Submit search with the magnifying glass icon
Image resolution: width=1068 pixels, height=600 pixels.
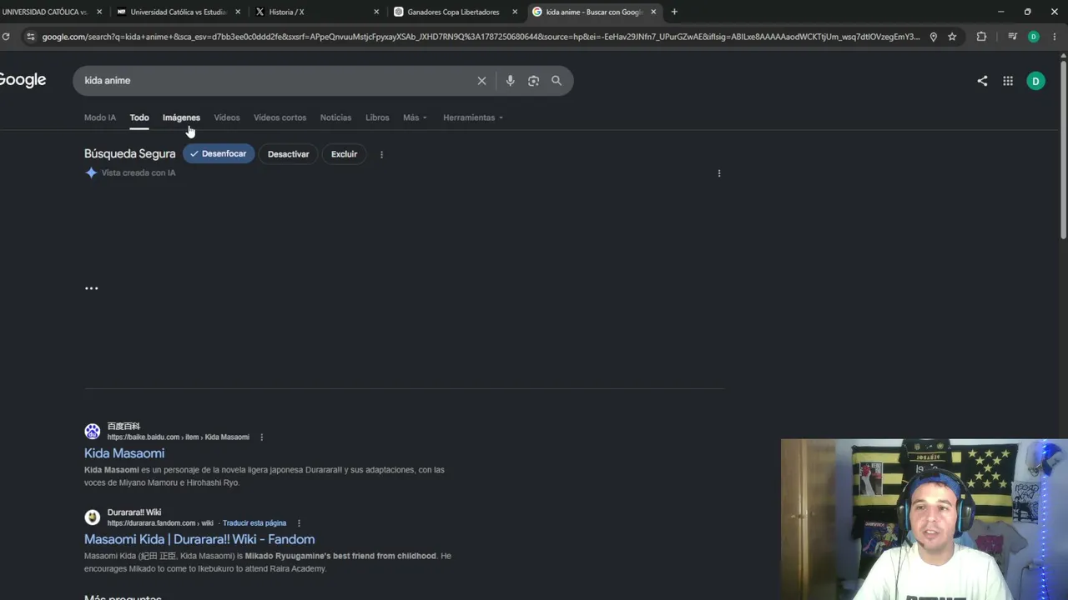coord(557,81)
